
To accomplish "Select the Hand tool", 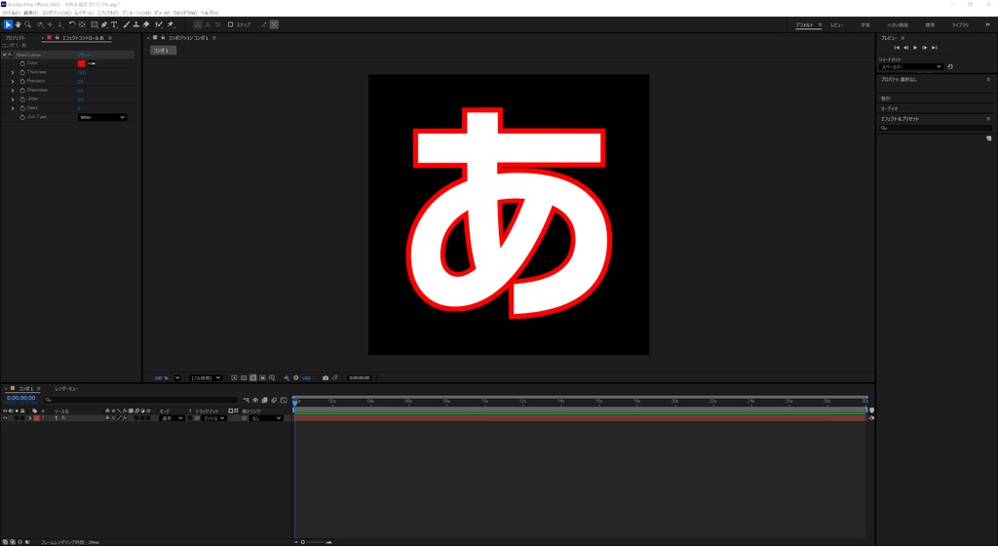I will pos(18,24).
